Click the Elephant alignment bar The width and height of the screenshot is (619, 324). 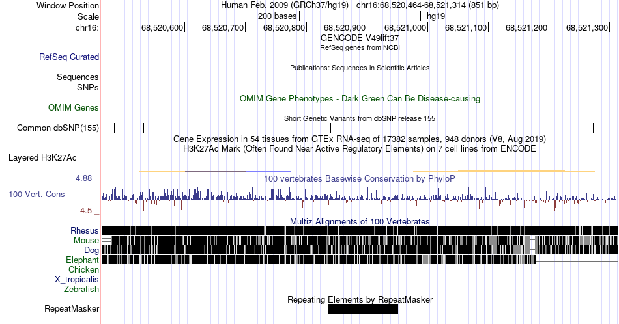319,260
